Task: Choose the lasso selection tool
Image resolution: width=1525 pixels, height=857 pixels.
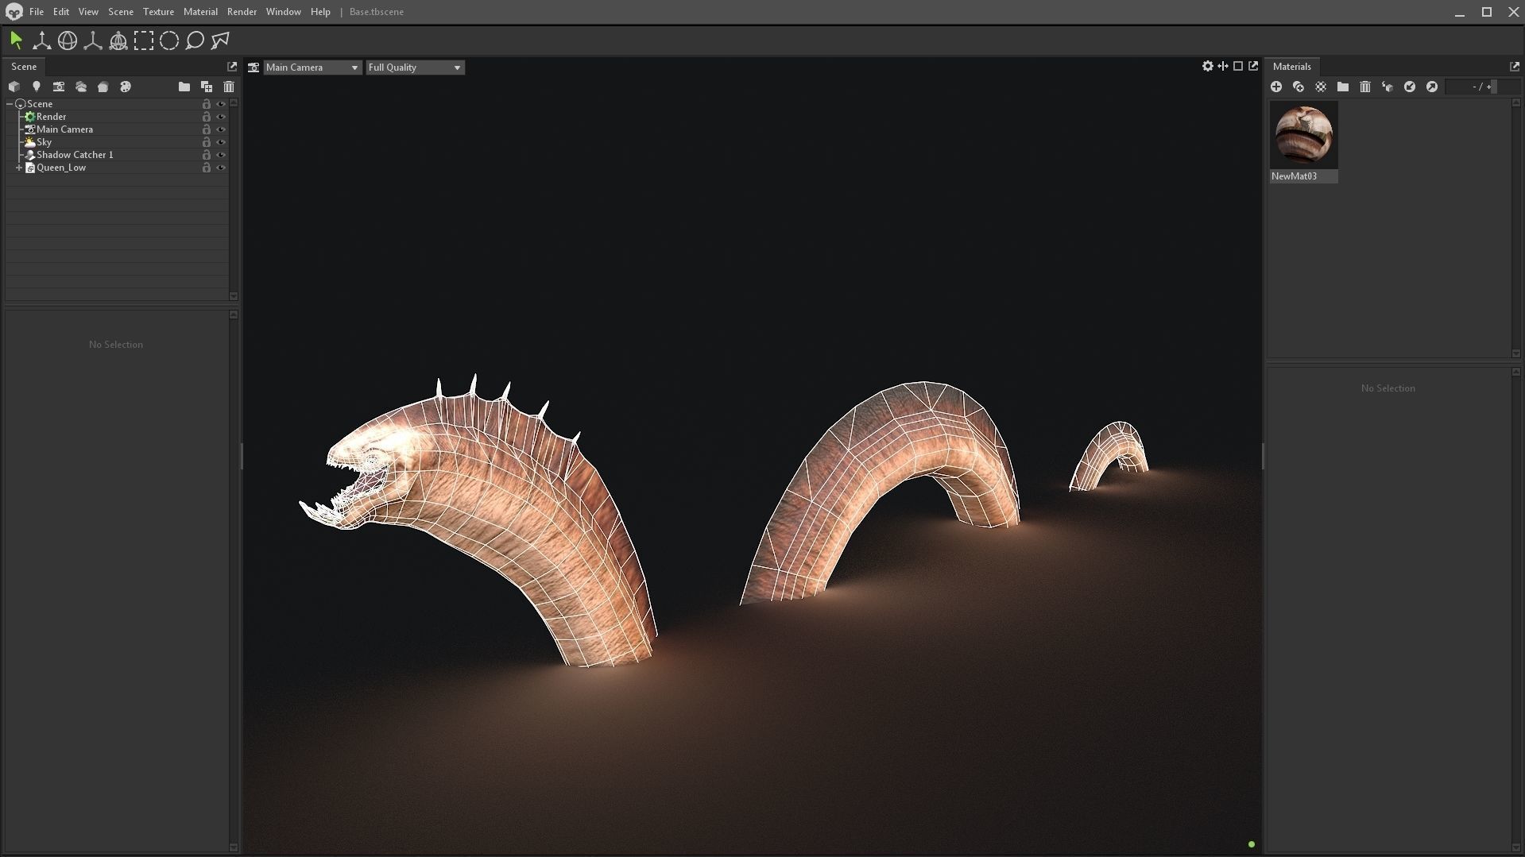Action: (195, 41)
